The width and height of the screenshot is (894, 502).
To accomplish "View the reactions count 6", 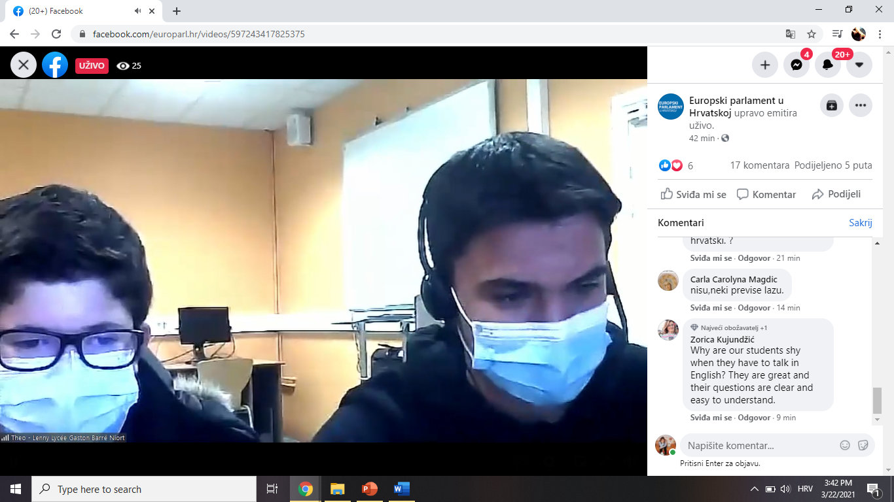I will pyautogui.click(x=690, y=166).
